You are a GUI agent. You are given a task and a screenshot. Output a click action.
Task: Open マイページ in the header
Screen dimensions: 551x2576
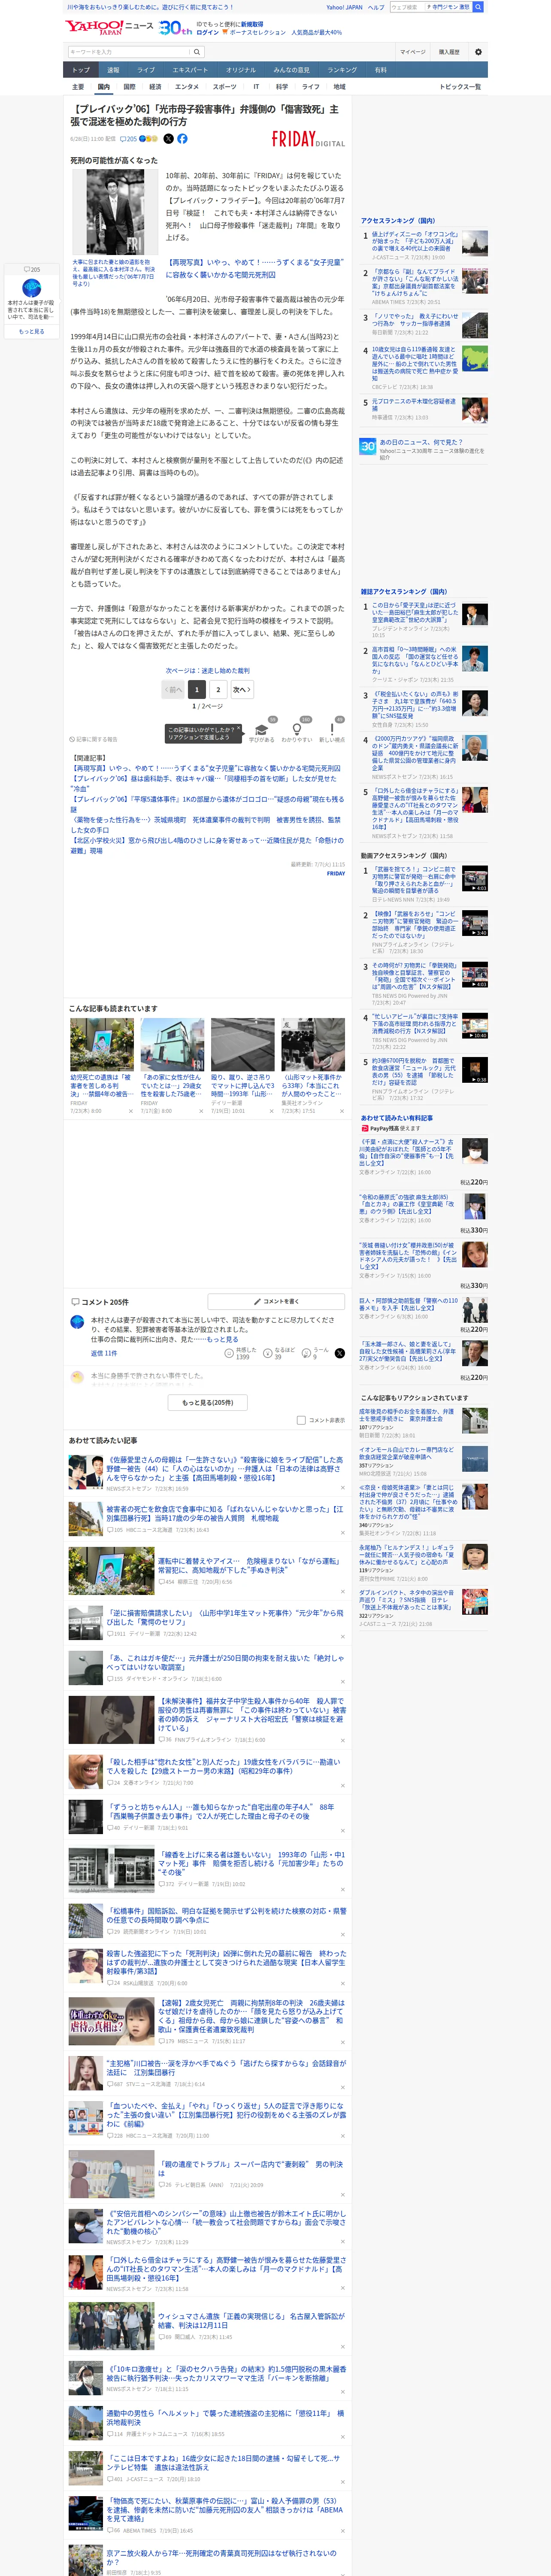point(412,52)
